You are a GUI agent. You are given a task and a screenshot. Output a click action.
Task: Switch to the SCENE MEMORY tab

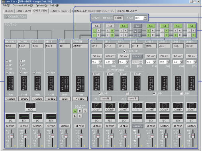pos(127,11)
